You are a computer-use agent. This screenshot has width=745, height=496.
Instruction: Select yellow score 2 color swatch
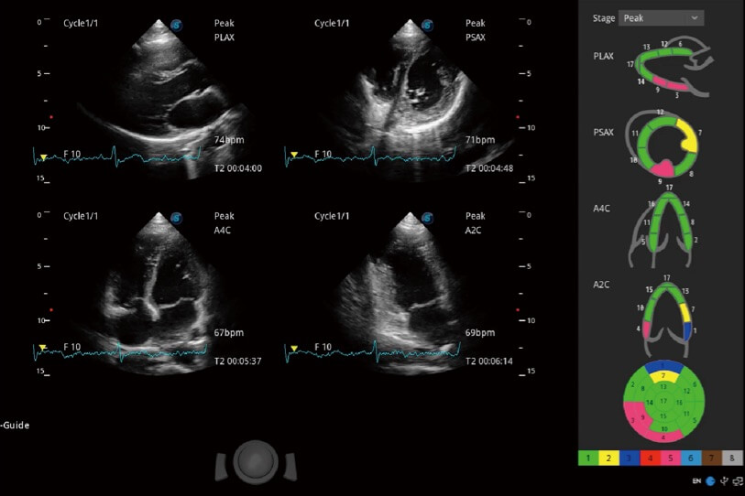[x=610, y=458]
